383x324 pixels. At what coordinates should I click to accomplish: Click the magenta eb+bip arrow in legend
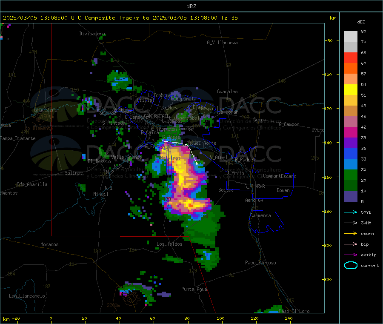click(x=351, y=255)
